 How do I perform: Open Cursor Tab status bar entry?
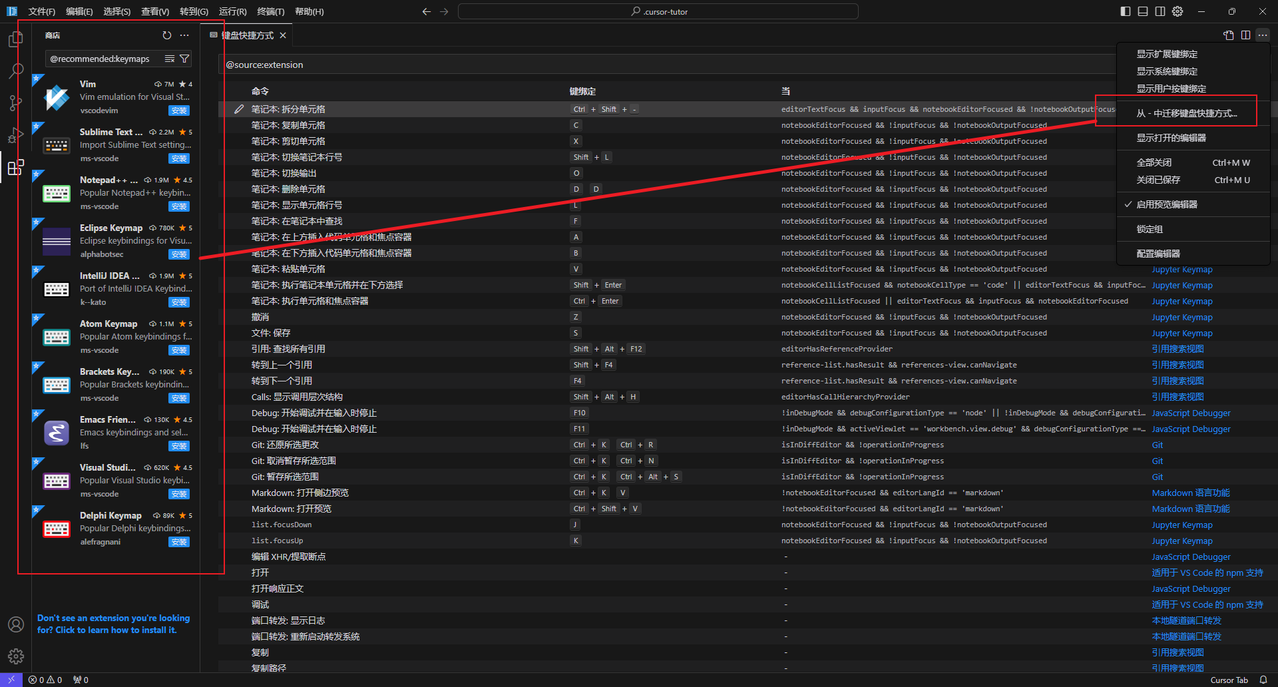click(1229, 680)
